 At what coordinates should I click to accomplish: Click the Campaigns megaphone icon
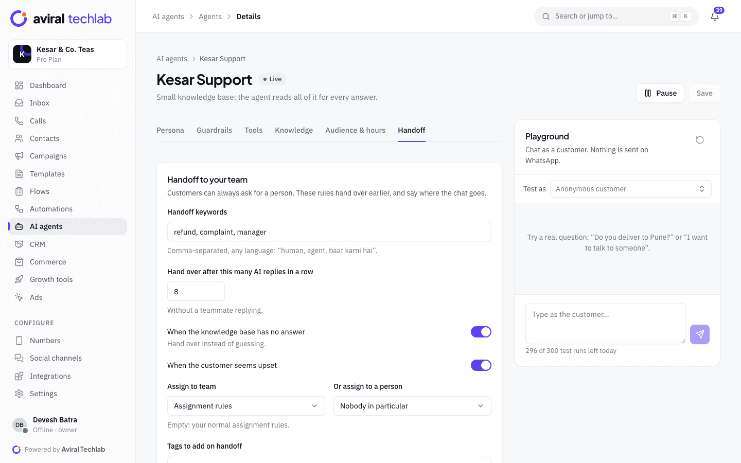tap(19, 156)
